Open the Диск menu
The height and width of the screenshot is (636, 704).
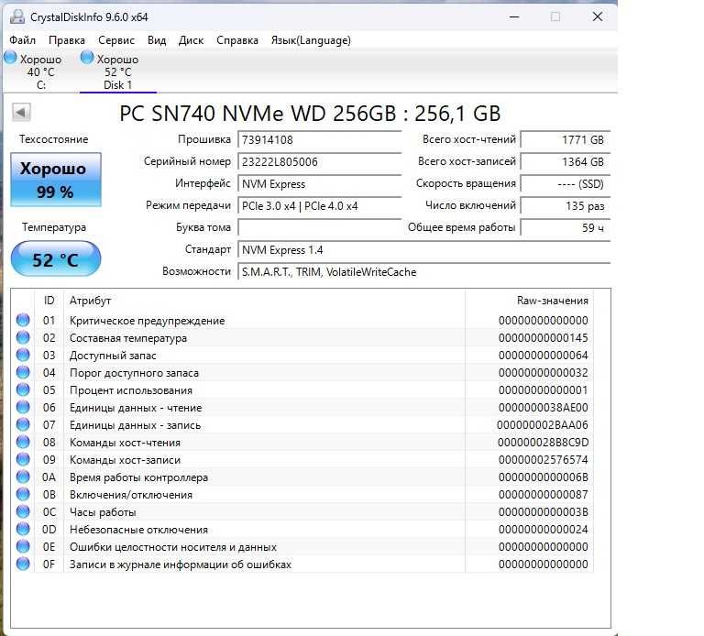pos(191,40)
